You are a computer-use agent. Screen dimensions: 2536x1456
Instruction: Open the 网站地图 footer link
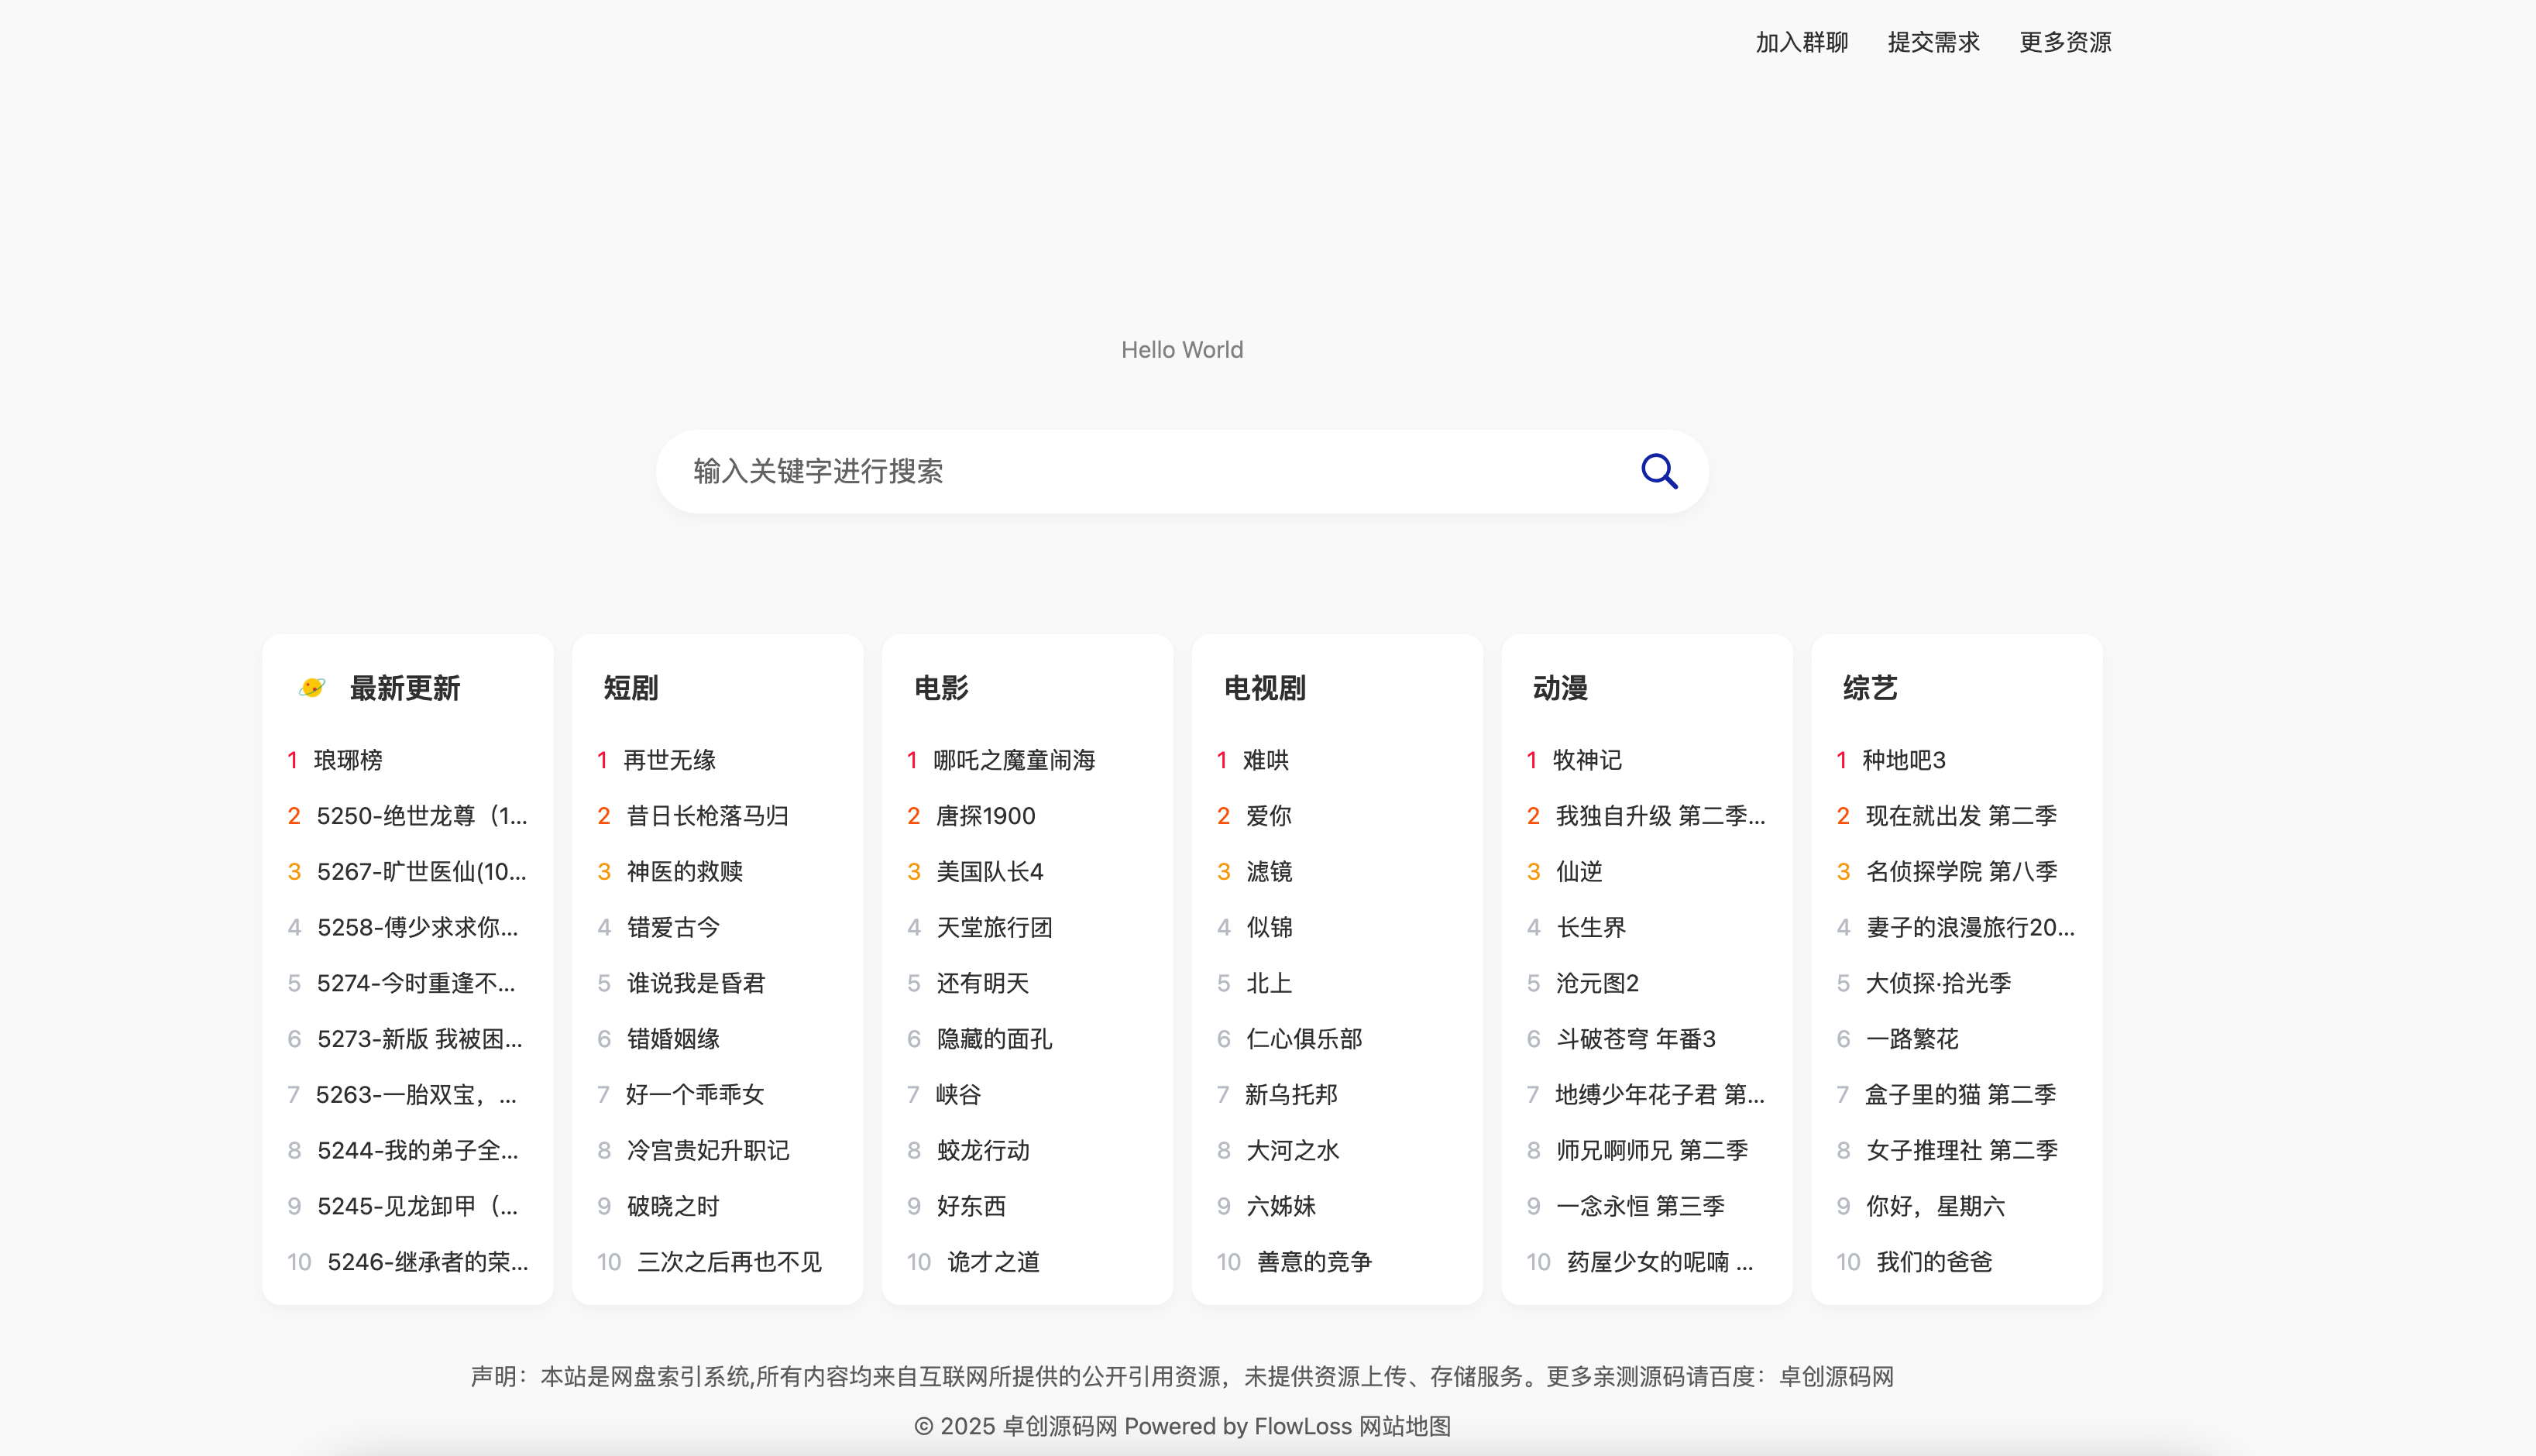[x=1405, y=1426]
